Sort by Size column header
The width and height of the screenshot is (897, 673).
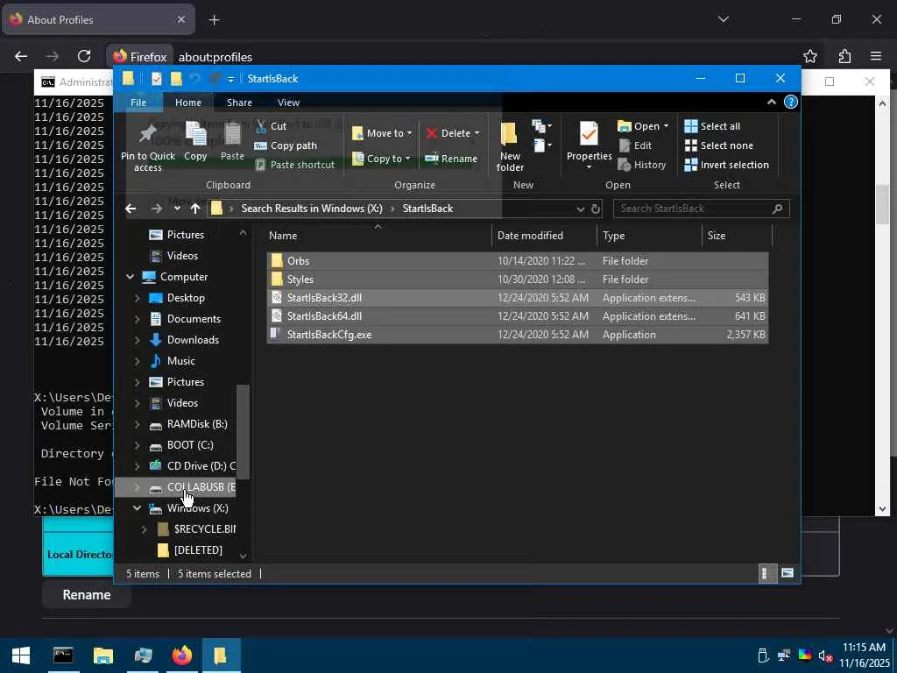[x=737, y=236]
